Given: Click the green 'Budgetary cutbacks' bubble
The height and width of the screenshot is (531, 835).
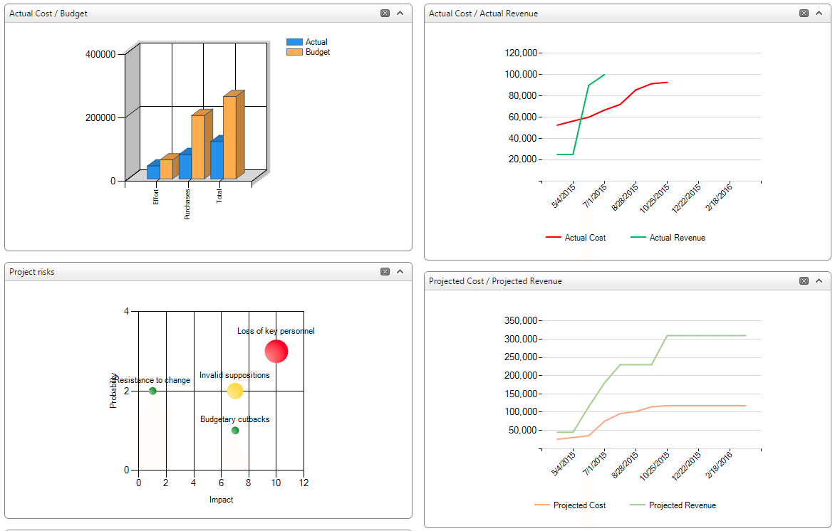Looking at the screenshot, I should pyautogui.click(x=235, y=430).
